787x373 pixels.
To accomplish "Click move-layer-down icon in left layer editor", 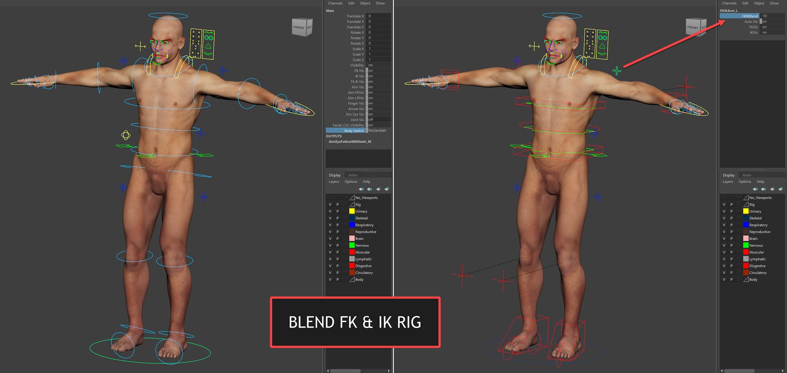I will [x=369, y=189].
